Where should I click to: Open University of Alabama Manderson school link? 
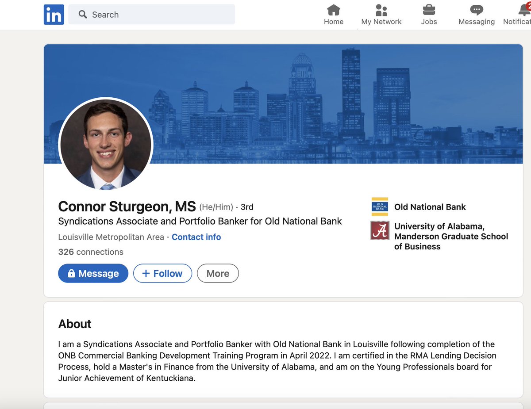[451, 236]
